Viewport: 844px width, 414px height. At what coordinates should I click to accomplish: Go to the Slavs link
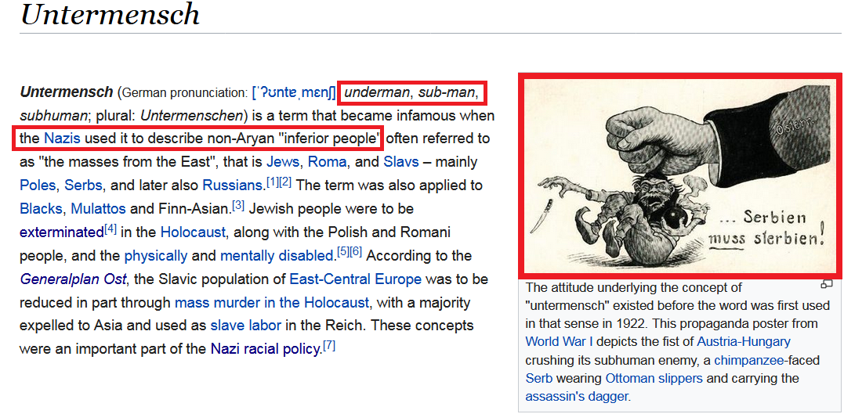[400, 163]
